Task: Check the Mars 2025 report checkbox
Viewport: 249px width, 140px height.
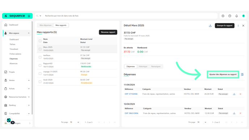Action: click(40, 49)
